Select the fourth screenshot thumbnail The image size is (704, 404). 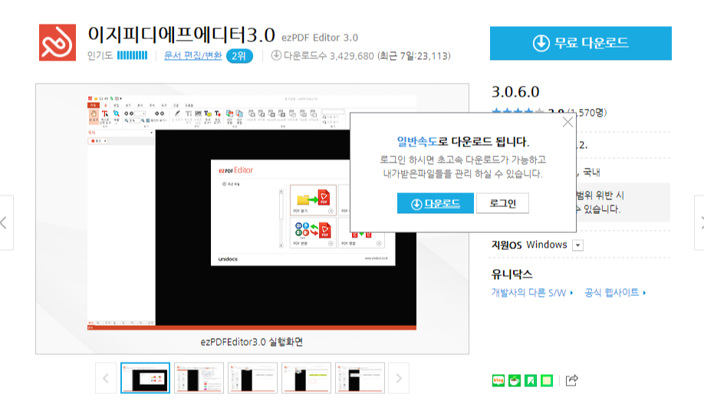[306, 378]
